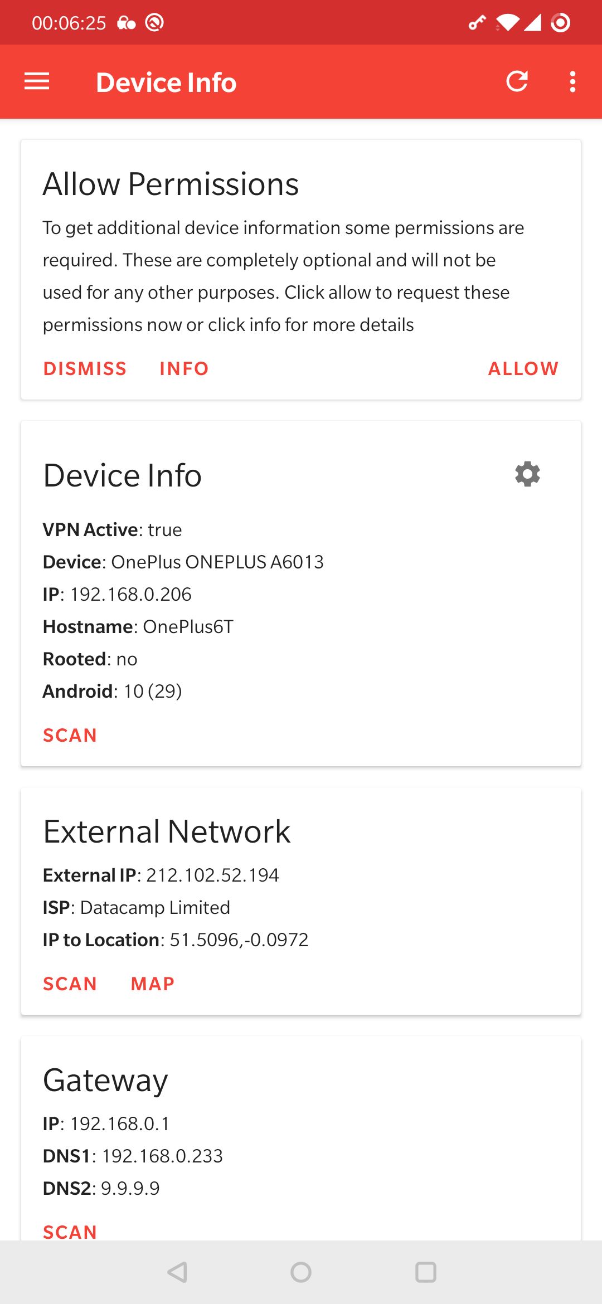Tap the Gateway card heading
The width and height of the screenshot is (602, 1304).
(x=105, y=1081)
